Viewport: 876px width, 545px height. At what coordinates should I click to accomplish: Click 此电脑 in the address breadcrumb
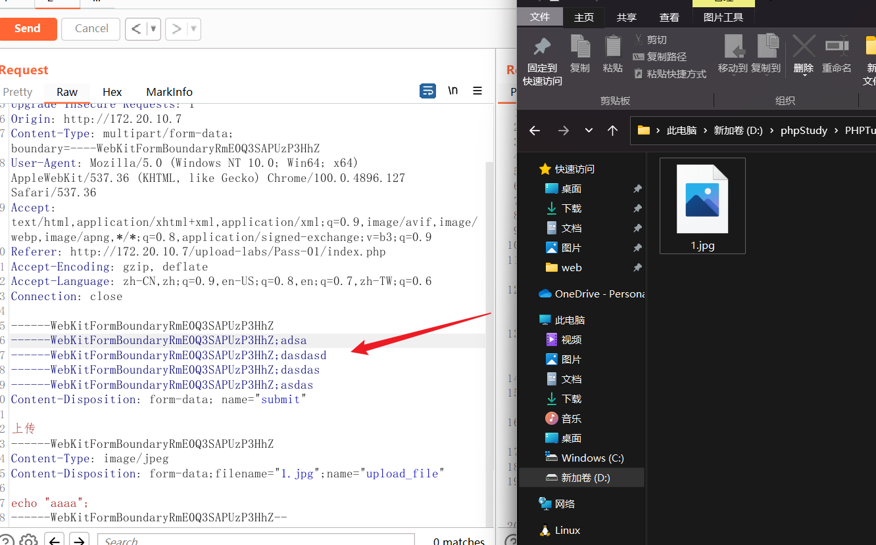tap(681, 131)
